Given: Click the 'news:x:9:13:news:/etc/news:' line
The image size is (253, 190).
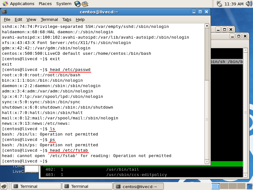Looking at the screenshot, I should 36,123.
